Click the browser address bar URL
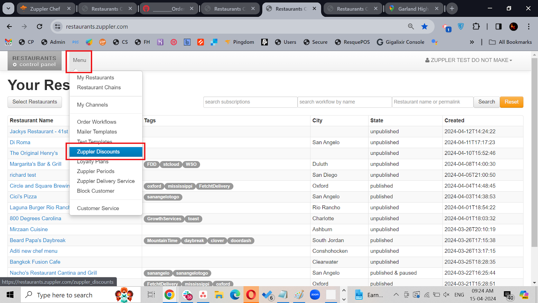 point(97,27)
